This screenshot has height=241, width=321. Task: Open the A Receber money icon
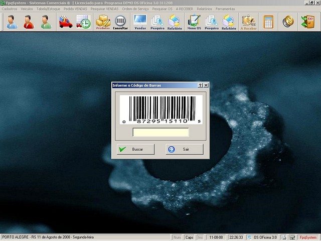click(249, 23)
